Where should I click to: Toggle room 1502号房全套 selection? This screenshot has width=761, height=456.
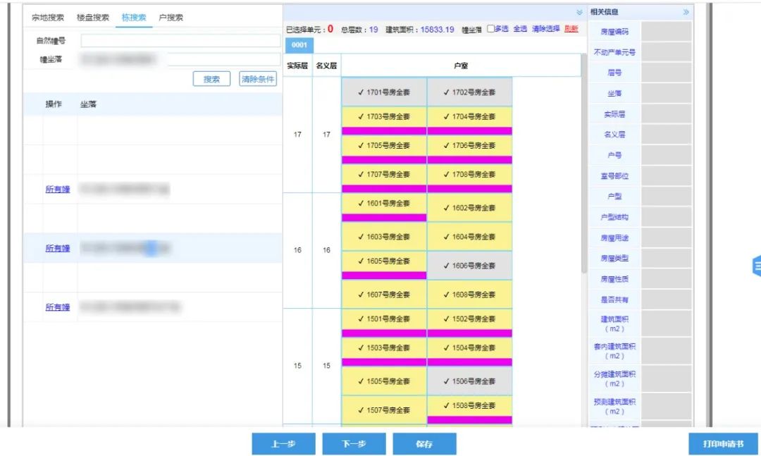click(x=469, y=319)
